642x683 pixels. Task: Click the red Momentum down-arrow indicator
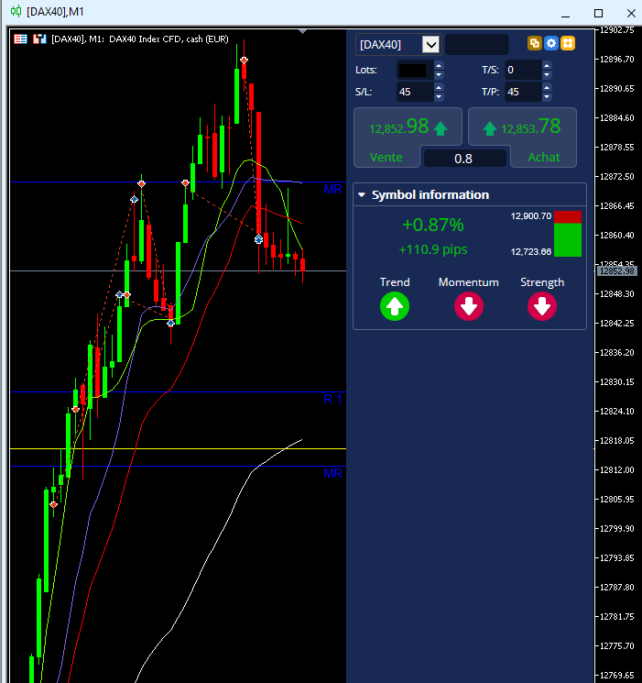[x=469, y=306]
